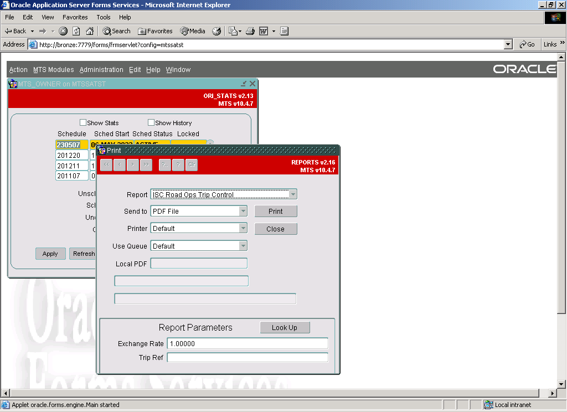Click the Print button
Screen dimensions: 567x412
pyautogui.click(x=276, y=211)
